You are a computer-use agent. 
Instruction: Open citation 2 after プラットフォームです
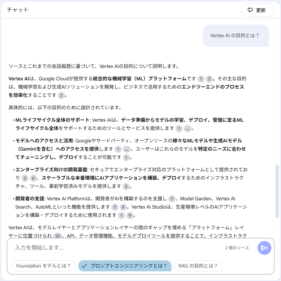click(x=209, y=79)
